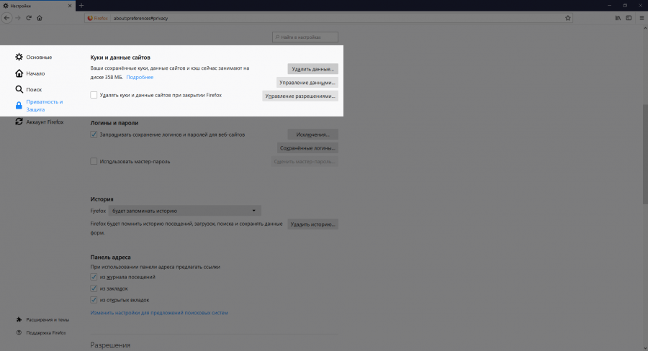The width and height of the screenshot is (648, 351).
Task: Open 'Основные' settings category
Action: tap(38, 57)
